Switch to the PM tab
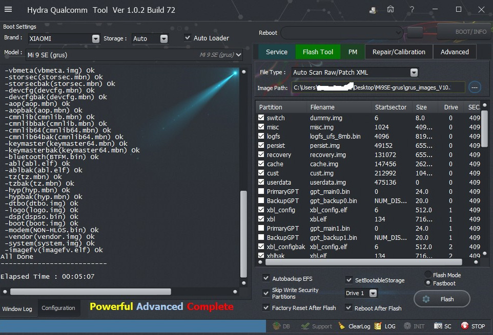This screenshot has height=335, width=493. tap(353, 52)
